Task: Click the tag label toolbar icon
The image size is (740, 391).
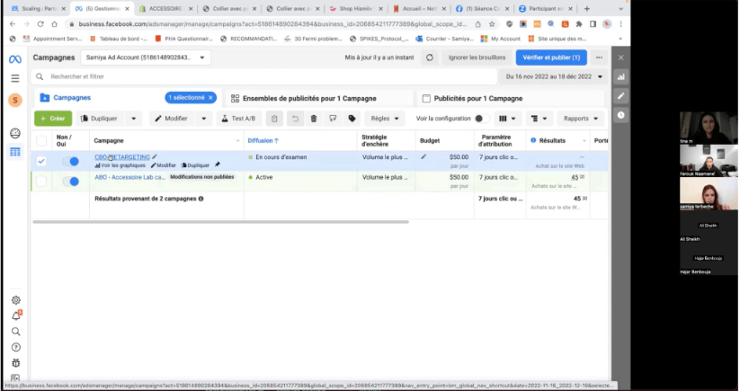Action: coord(352,119)
